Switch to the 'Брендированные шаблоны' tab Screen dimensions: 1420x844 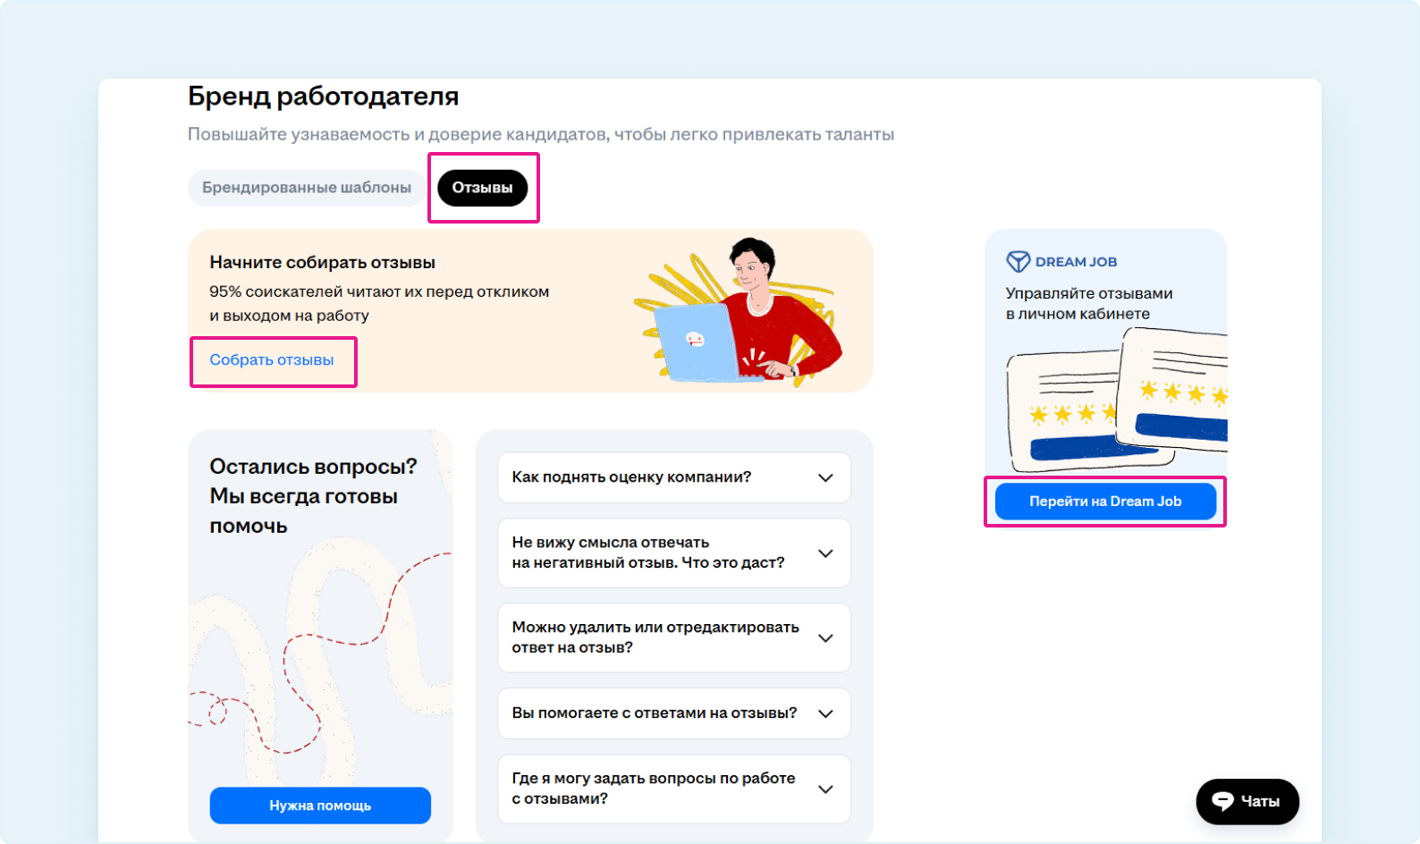coord(306,188)
